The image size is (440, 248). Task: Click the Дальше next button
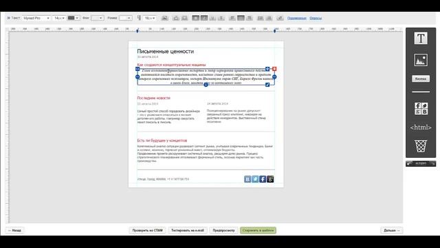[x=392, y=230]
